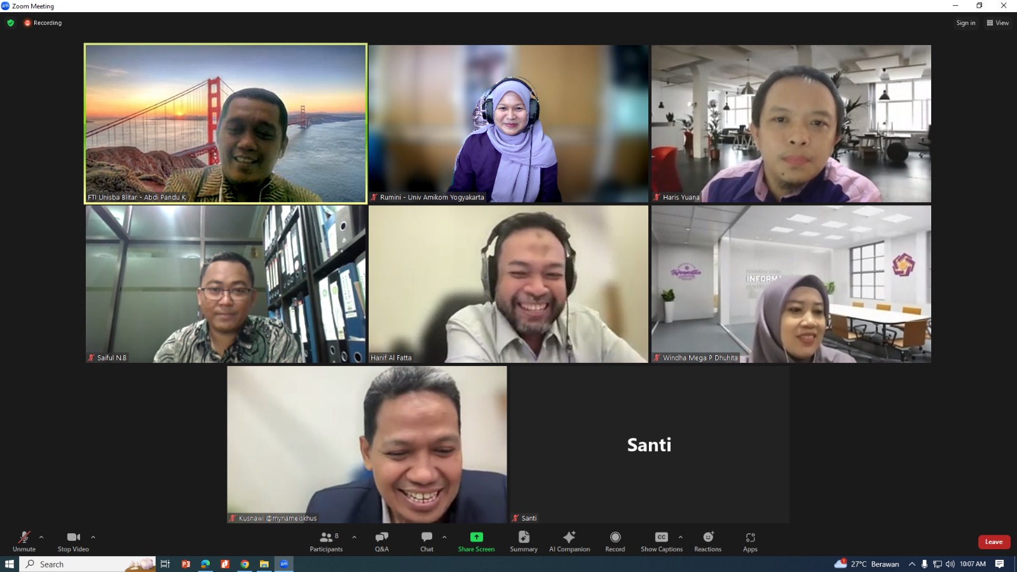Expand the arrow next to Participants

click(354, 537)
